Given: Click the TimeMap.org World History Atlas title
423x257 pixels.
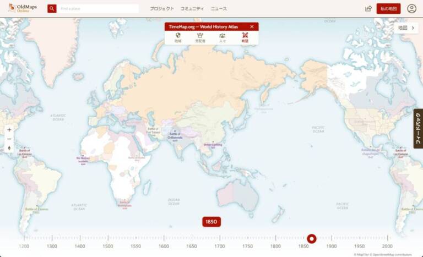Looking at the screenshot, I should (x=203, y=27).
